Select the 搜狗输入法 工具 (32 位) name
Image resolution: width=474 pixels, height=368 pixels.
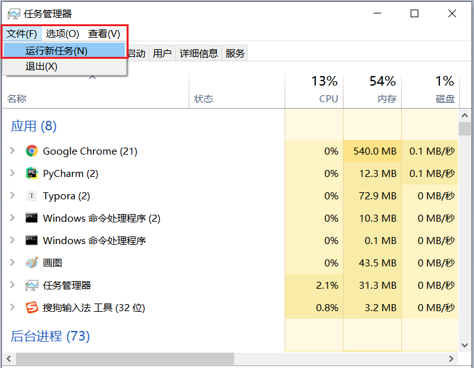[94, 307]
